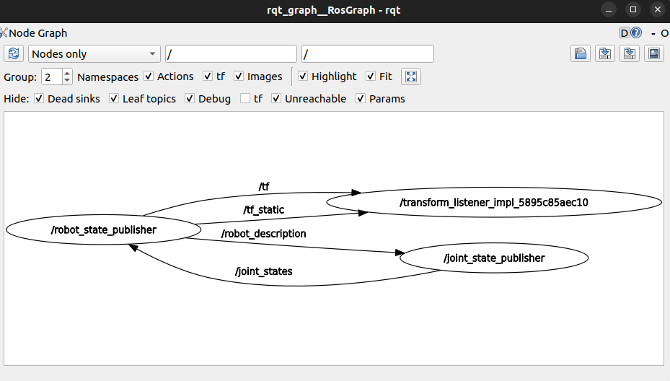The height and width of the screenshot is (381, 670).
Task: Click the refresh ROS graph icon
Action: click(x=14, y=54)
